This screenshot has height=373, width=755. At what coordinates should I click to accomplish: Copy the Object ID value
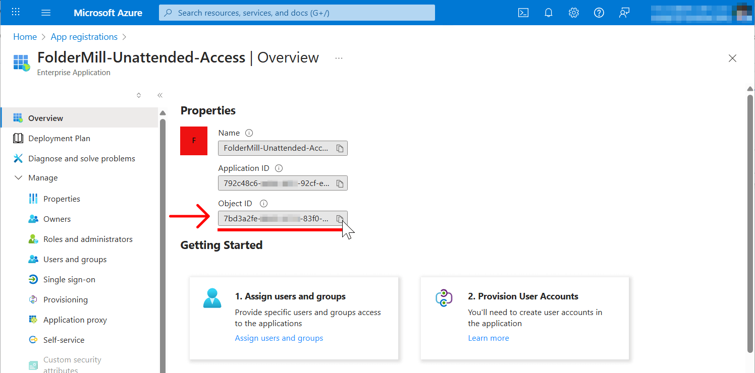click(x=340, y=218)
